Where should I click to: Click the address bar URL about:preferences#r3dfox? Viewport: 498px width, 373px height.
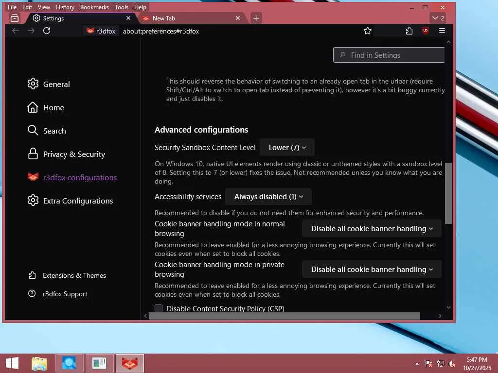(x=161, y=31)
